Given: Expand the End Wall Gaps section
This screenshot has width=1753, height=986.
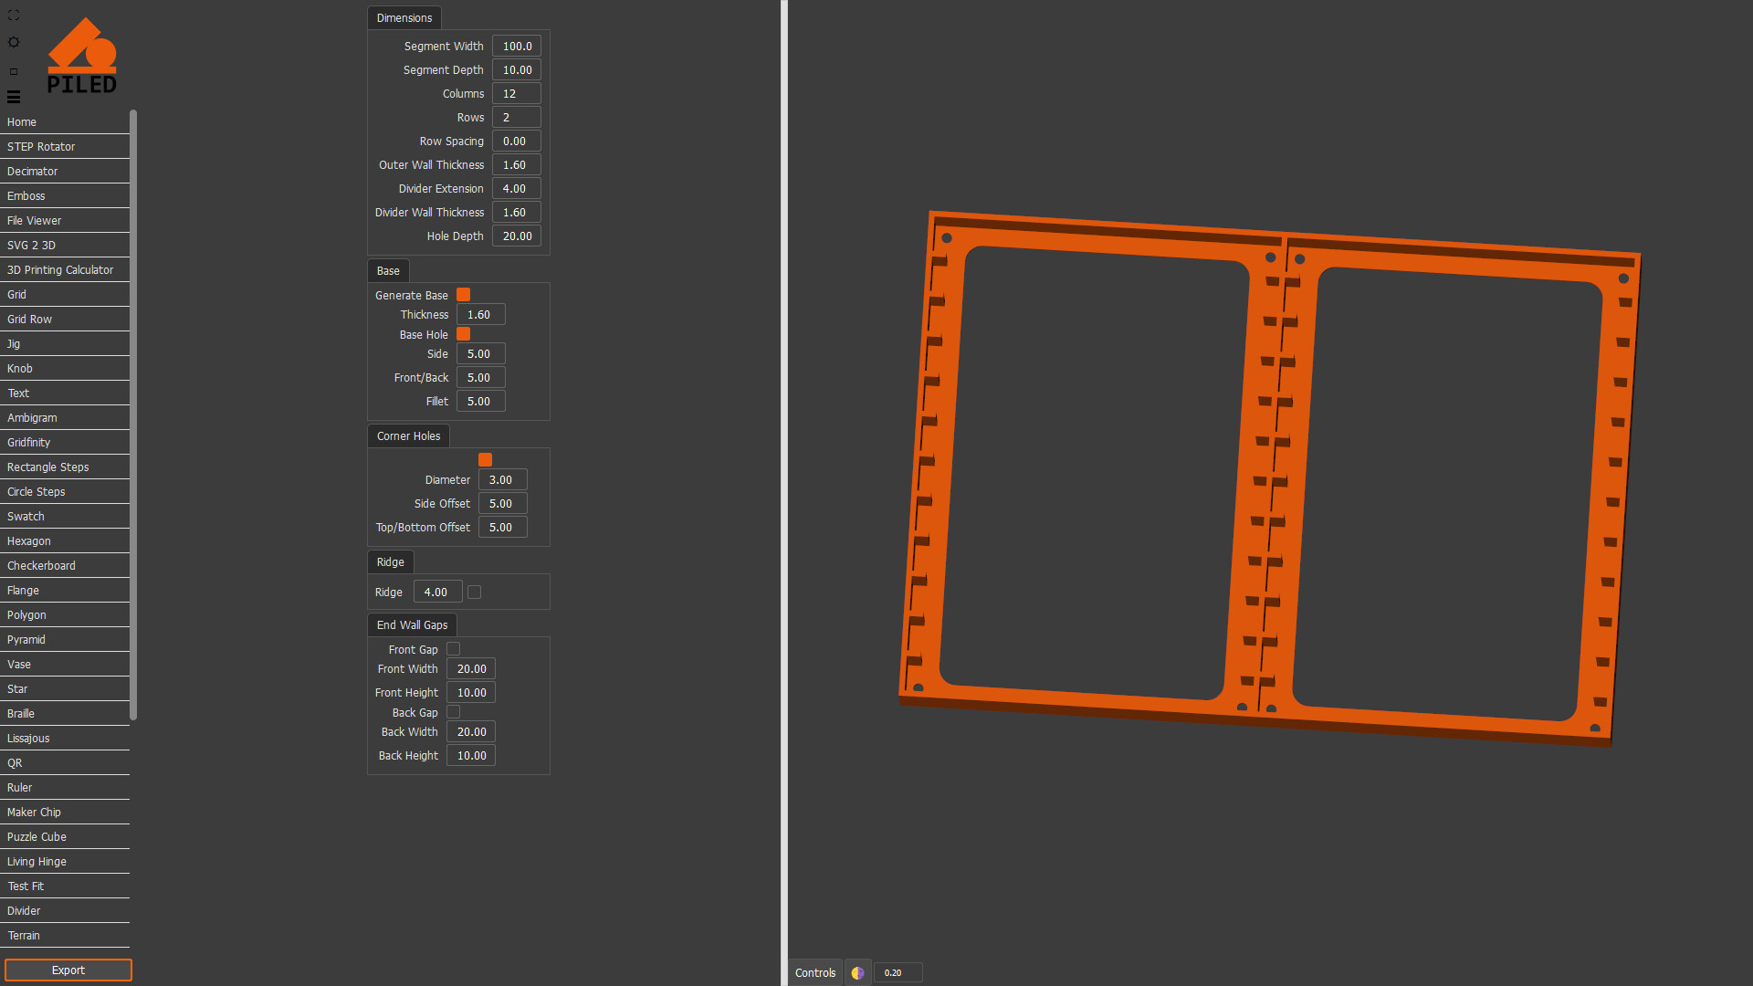Looking at the screenshot, I should [x=411, y=624].
